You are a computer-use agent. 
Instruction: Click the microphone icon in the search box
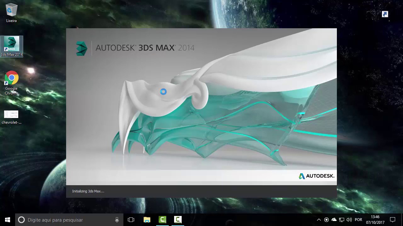click(117, 220)
